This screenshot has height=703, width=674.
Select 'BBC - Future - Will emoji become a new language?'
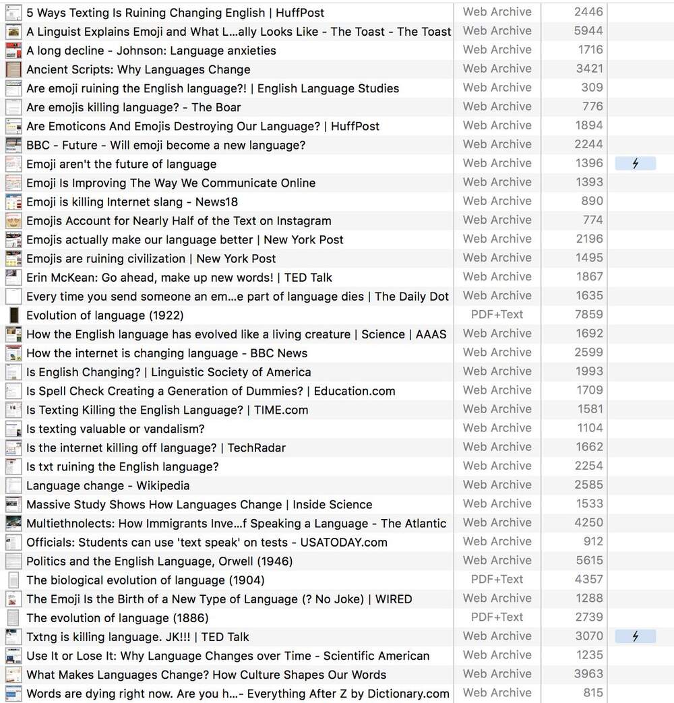coord(166,145)
